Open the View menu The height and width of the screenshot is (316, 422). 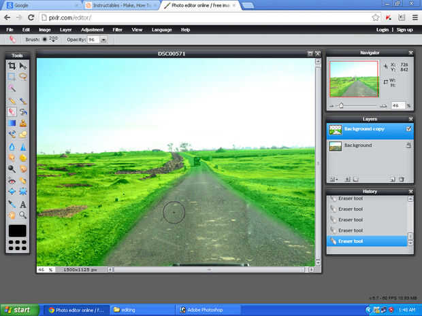coord(137,30)
